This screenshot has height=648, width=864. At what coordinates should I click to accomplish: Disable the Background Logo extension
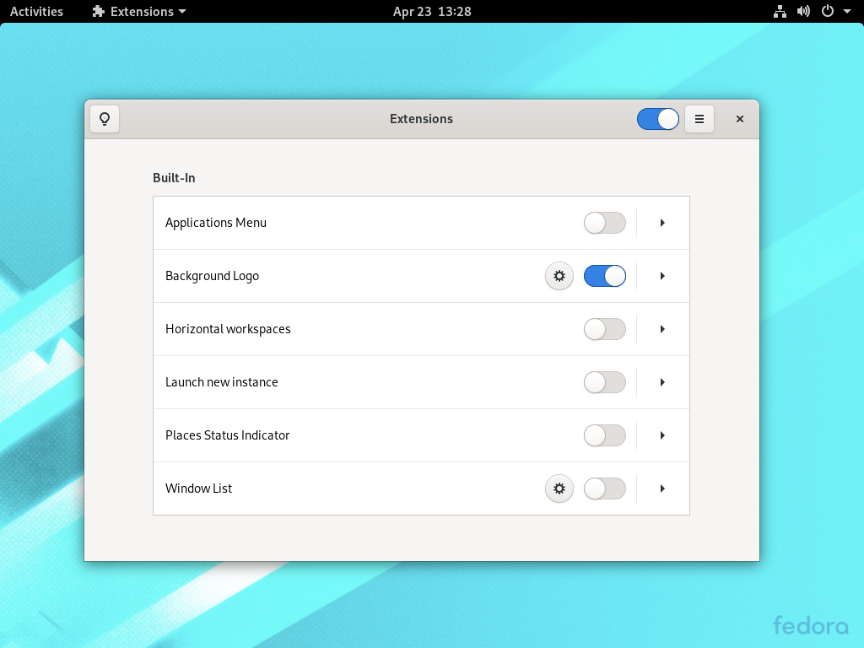pyautogui.click(x=604, y=276)
